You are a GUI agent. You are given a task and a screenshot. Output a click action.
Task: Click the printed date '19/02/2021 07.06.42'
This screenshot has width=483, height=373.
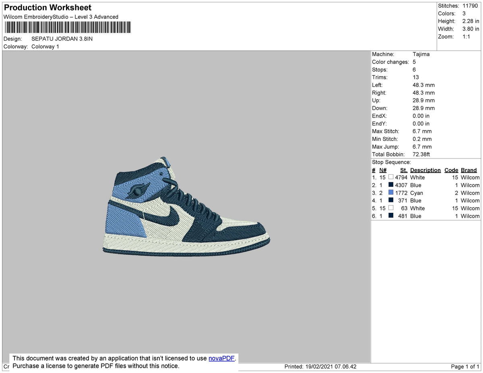[x=331, y=367]
